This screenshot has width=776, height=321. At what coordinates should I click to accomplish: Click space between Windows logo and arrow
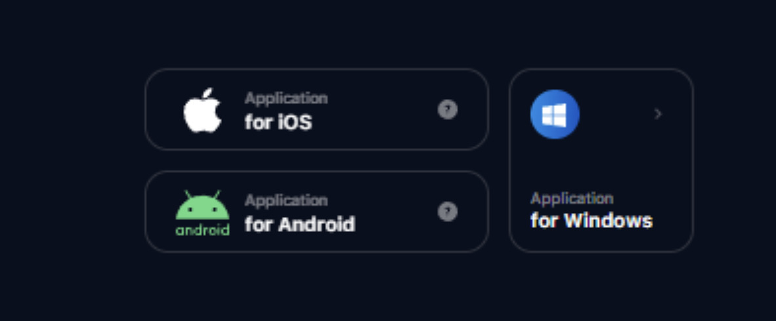tap(617, 115)
